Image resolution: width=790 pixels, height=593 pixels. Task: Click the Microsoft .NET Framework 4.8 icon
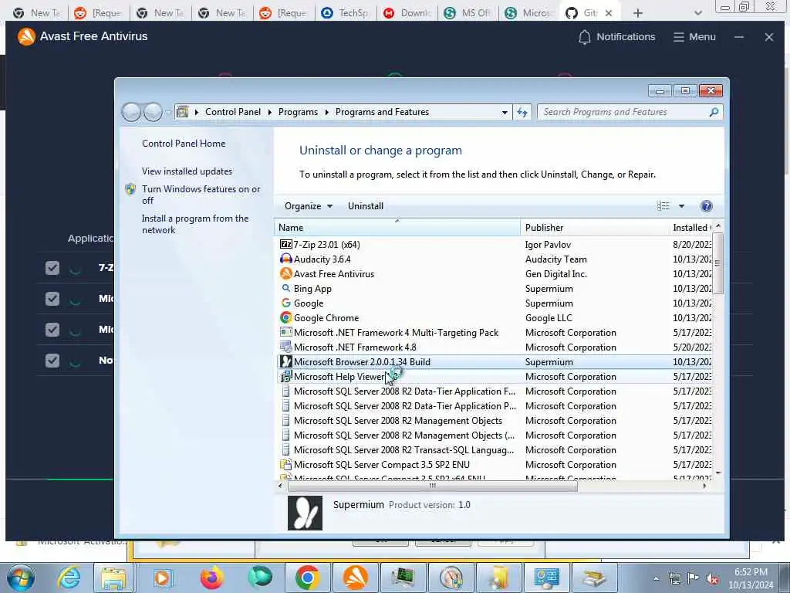(285, 347)
